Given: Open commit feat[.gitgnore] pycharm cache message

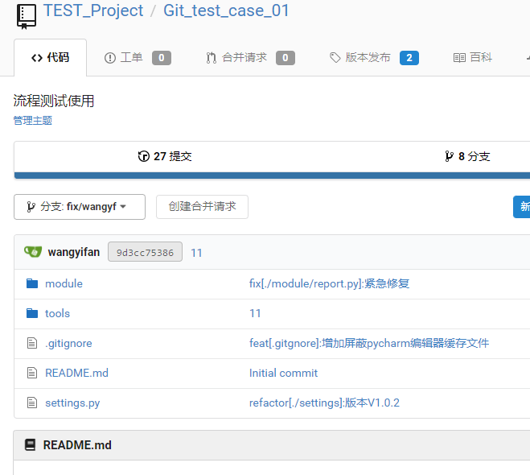Looking at the screenshot, I should coord(369,344).
